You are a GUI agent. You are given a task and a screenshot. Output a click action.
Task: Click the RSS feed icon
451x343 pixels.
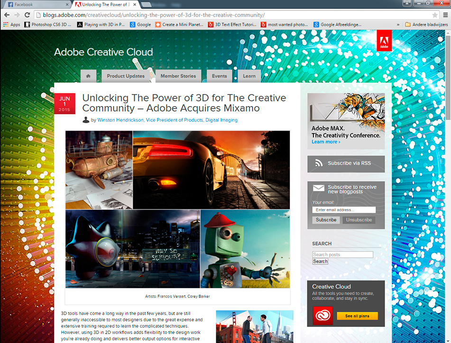319,163
